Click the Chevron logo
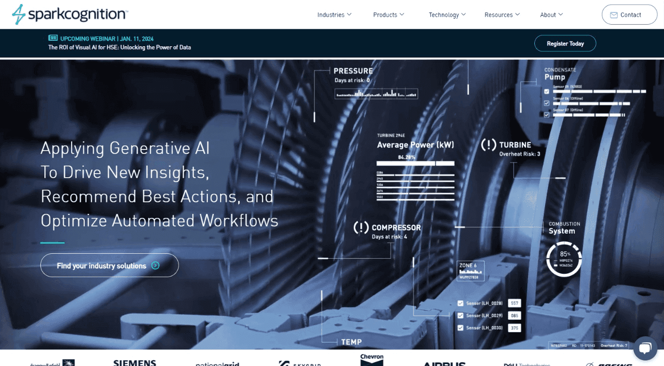Screen dimensions: 664x366 click(x=372, y=359)
